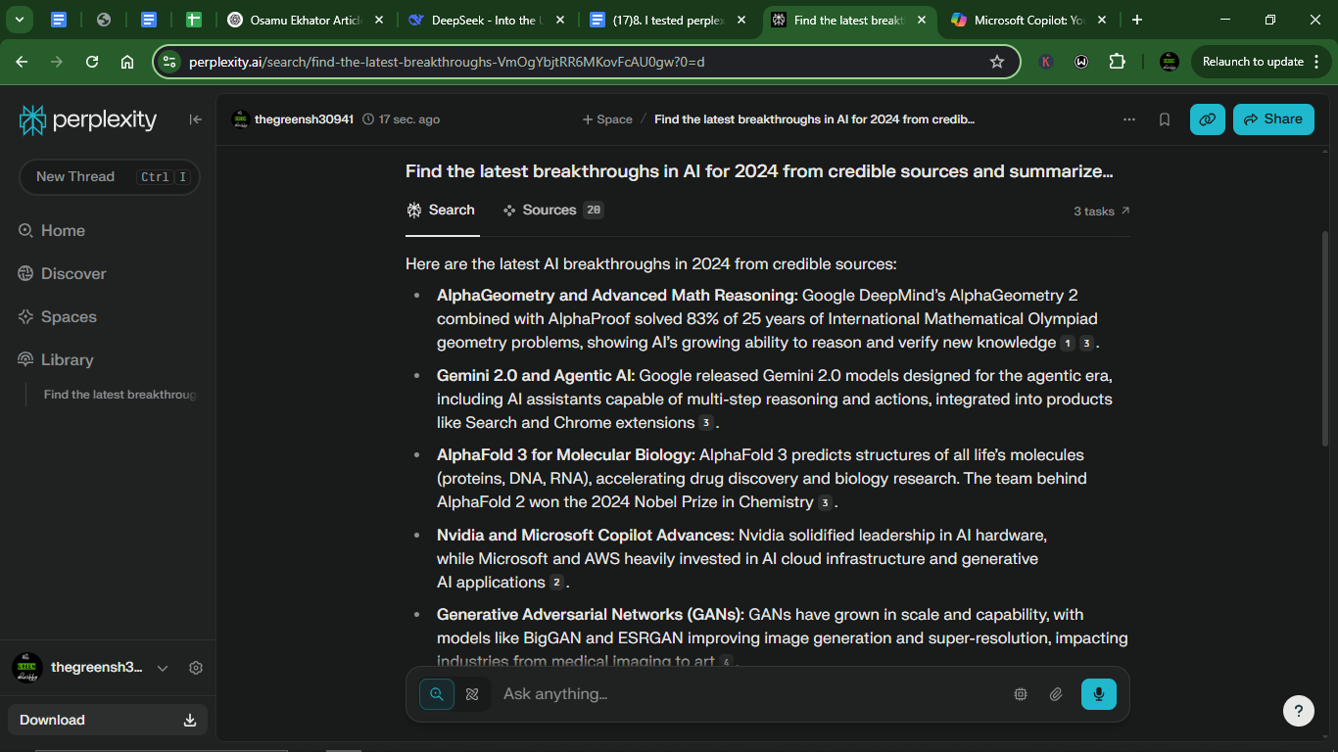Click the address bar URL
Viewport: 1338px width, 752px height.
447,62
